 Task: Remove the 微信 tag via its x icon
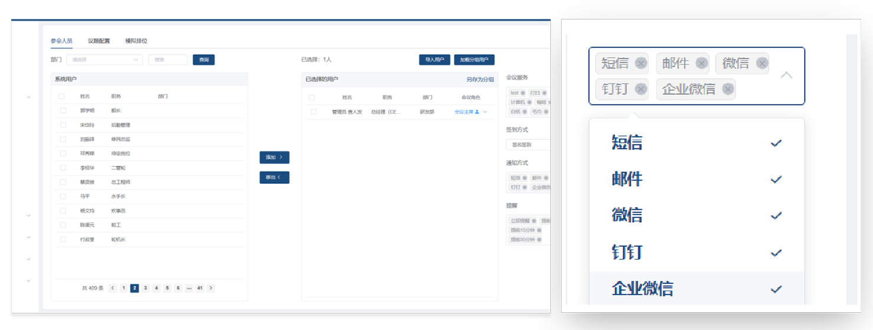762,64
